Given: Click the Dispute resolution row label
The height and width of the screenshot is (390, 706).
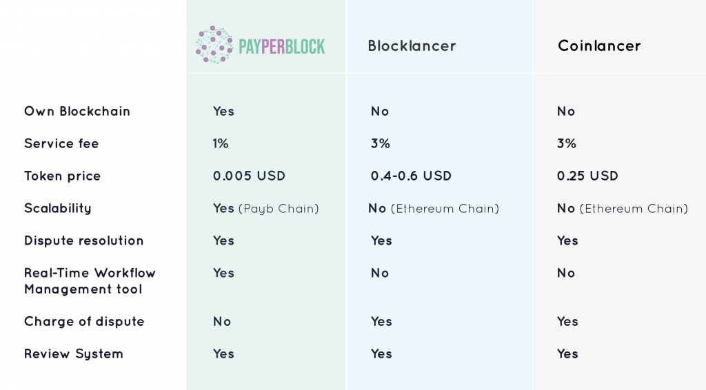Looking at the screenshot, I should coord(84,240).
